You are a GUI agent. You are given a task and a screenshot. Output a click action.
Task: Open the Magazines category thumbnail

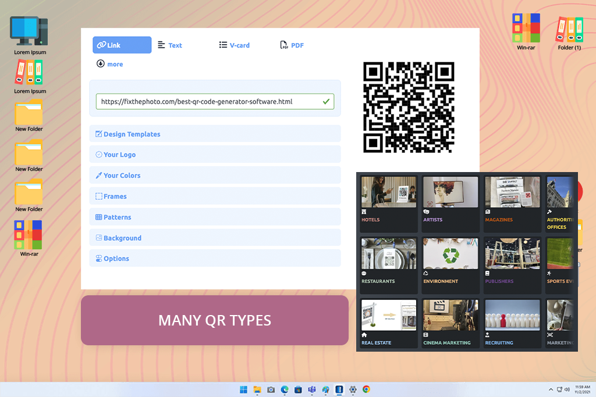pos(512,192)
